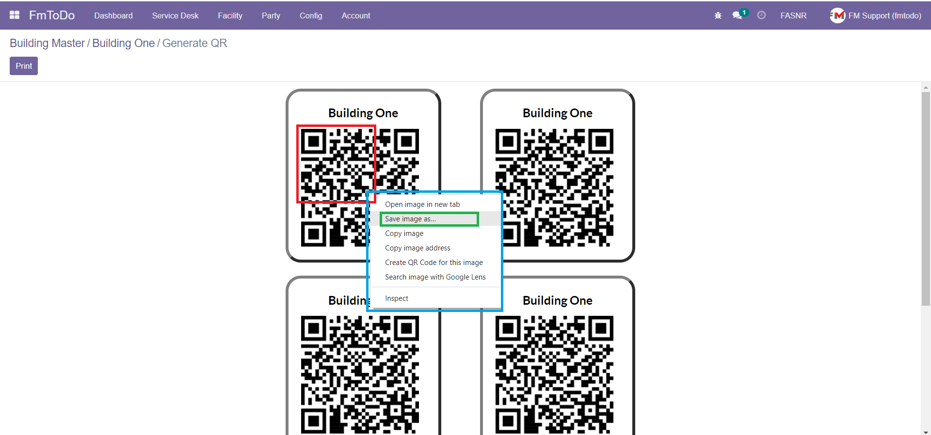Choose Search image with Google Lens
This screenshot has height=435, width=931.
click(435, 277)
